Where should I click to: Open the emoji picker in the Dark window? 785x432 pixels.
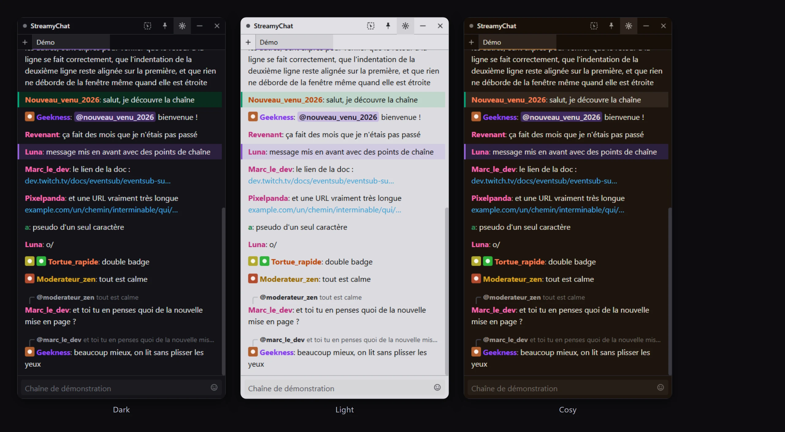coord(214,388)
